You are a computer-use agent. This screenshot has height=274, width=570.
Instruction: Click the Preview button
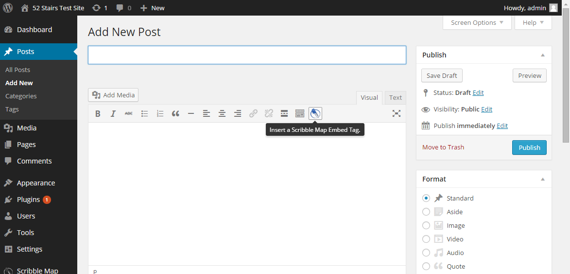coord(530,76)
